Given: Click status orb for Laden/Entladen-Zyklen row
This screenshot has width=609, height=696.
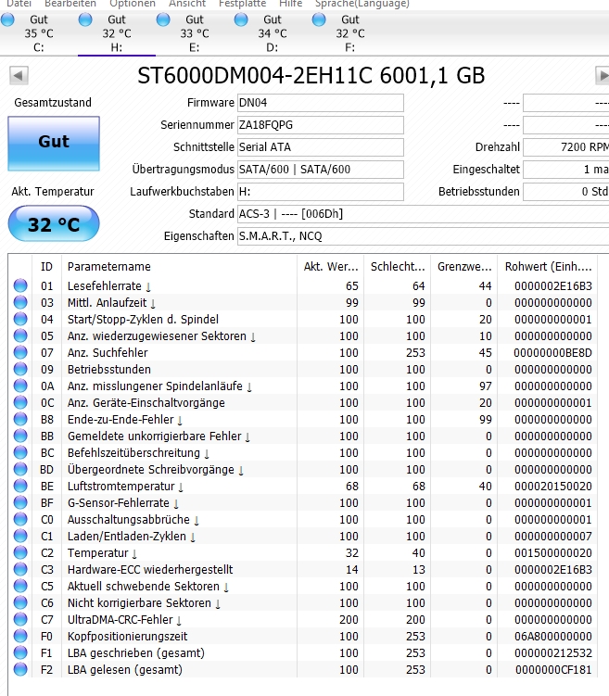Looking at the screenshot, I should pos(20,536).
